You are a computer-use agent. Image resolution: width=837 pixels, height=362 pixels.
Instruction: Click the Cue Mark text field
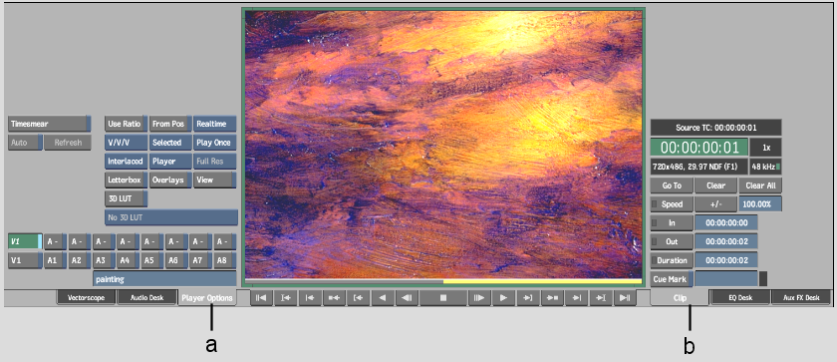726,278
